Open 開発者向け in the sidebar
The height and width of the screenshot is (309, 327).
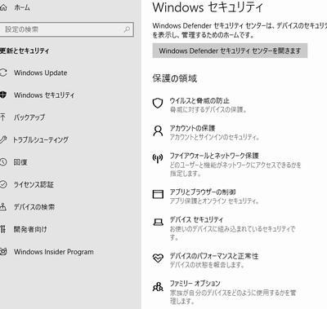coord(30,229)
